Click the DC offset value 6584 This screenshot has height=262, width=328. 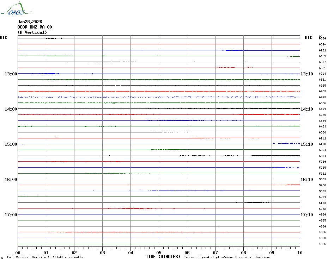coord(322,121)
